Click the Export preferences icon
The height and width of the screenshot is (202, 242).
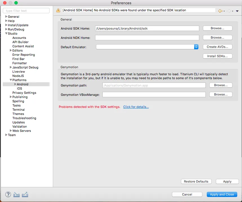pos(25,194)
